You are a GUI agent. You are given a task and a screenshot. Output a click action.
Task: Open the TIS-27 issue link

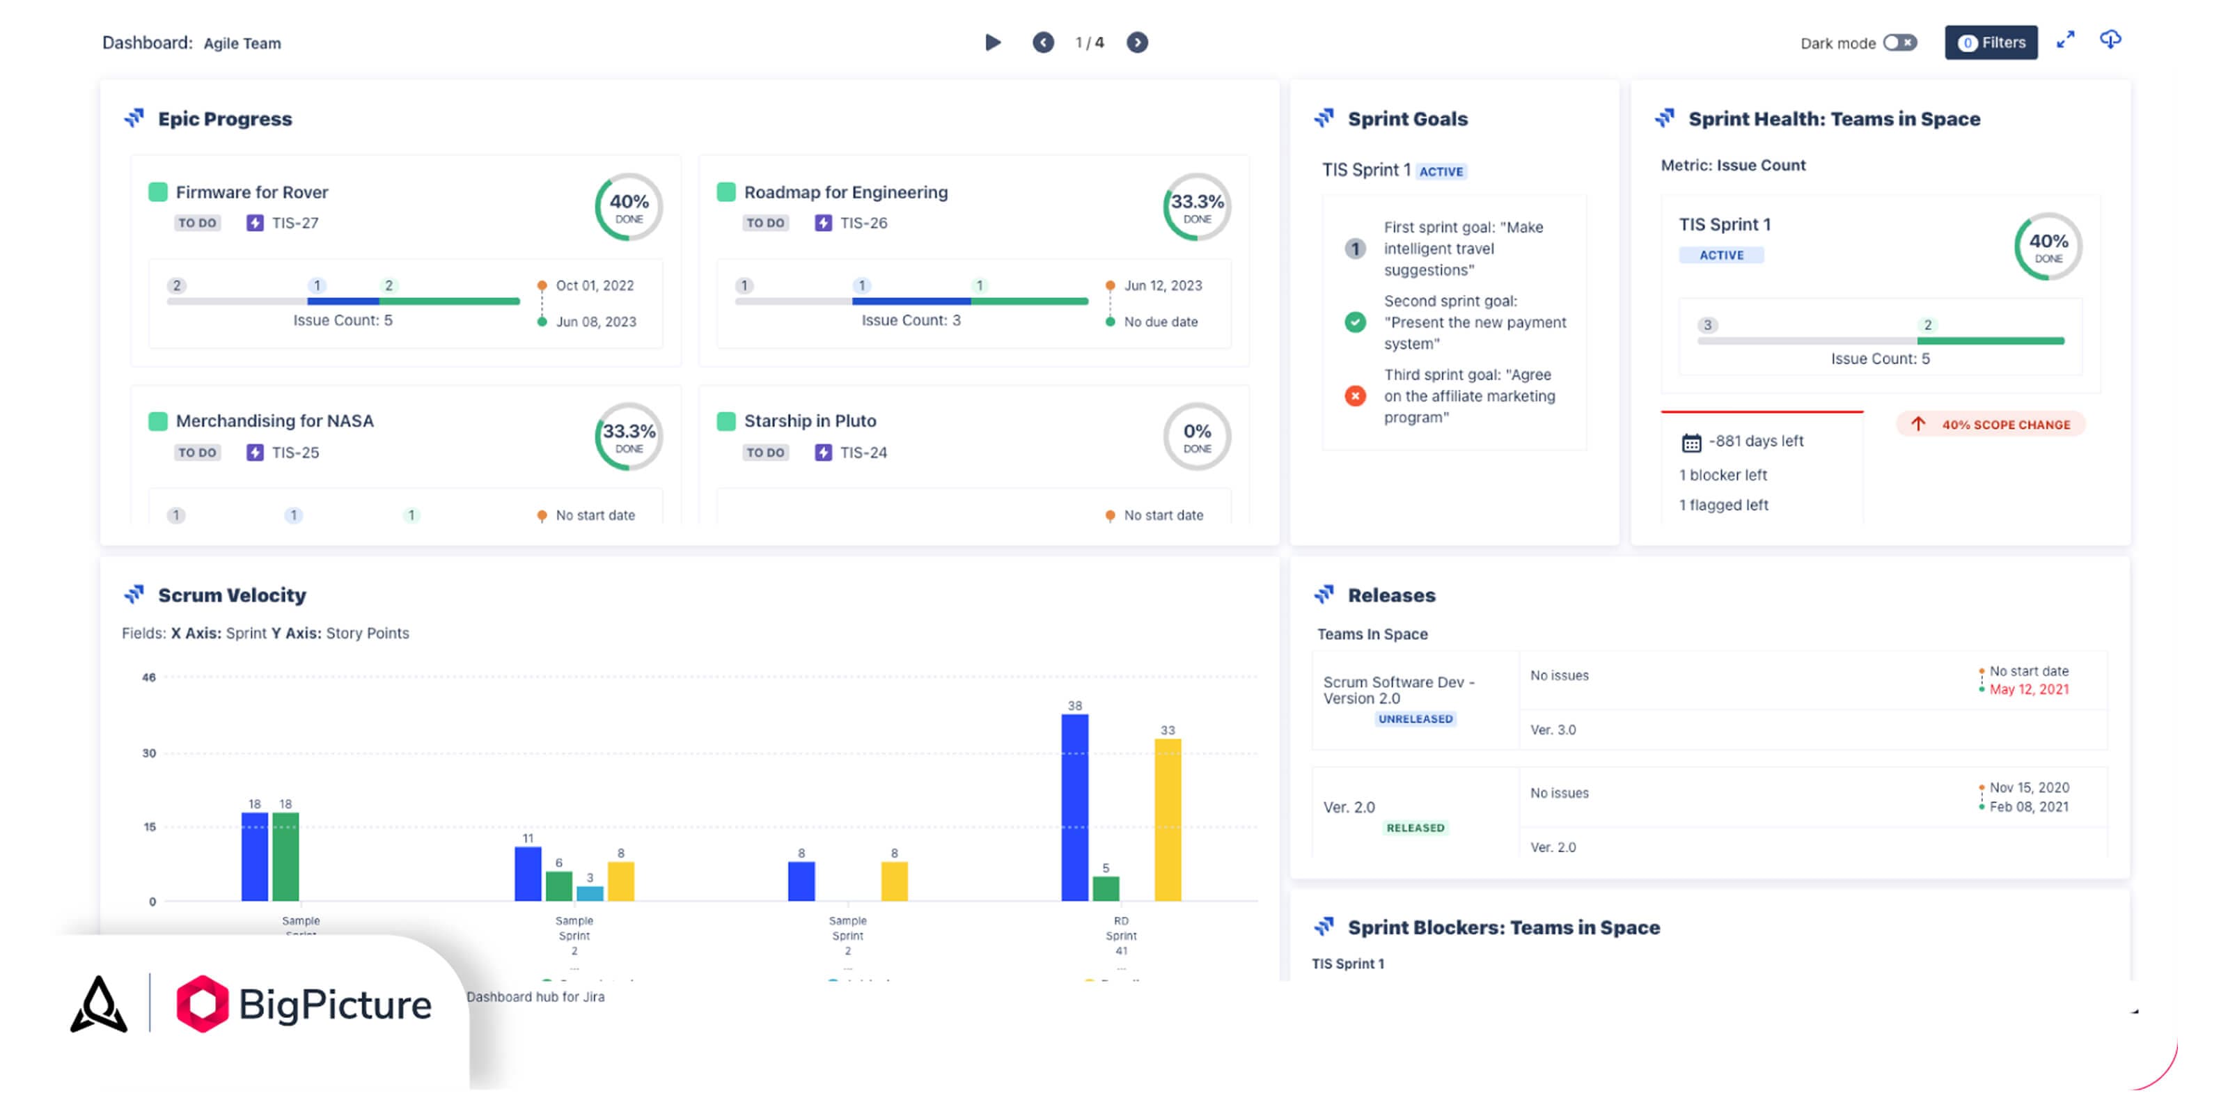tap(295, 223)
